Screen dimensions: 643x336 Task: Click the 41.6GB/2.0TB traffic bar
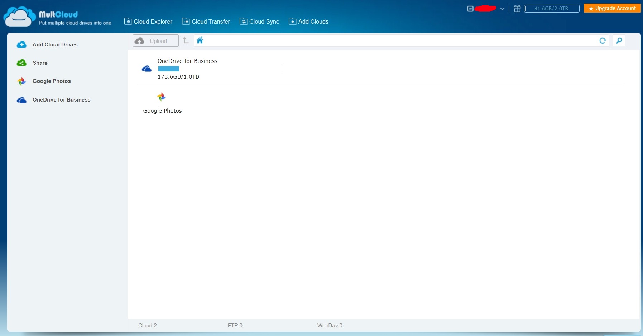point(552,9)
